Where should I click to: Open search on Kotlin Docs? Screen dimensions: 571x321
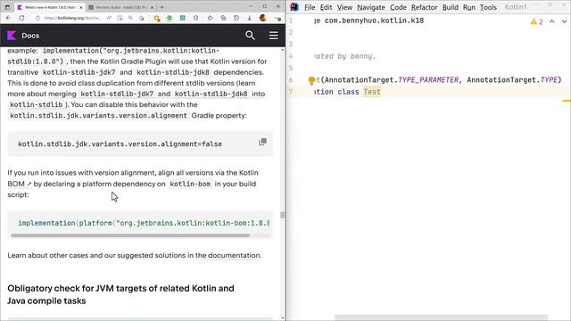(x=250, y=36)
